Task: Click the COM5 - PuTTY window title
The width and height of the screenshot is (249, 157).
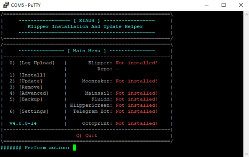Action: 26,5
